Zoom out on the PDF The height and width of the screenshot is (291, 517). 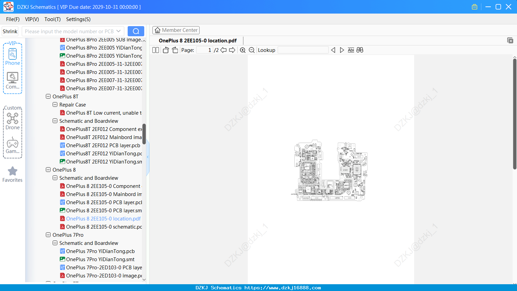click(252, 50)
